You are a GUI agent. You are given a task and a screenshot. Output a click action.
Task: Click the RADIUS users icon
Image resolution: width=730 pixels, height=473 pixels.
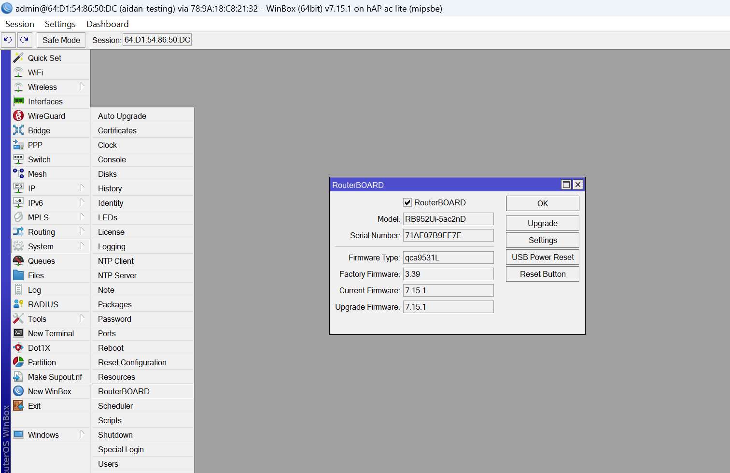18,304
